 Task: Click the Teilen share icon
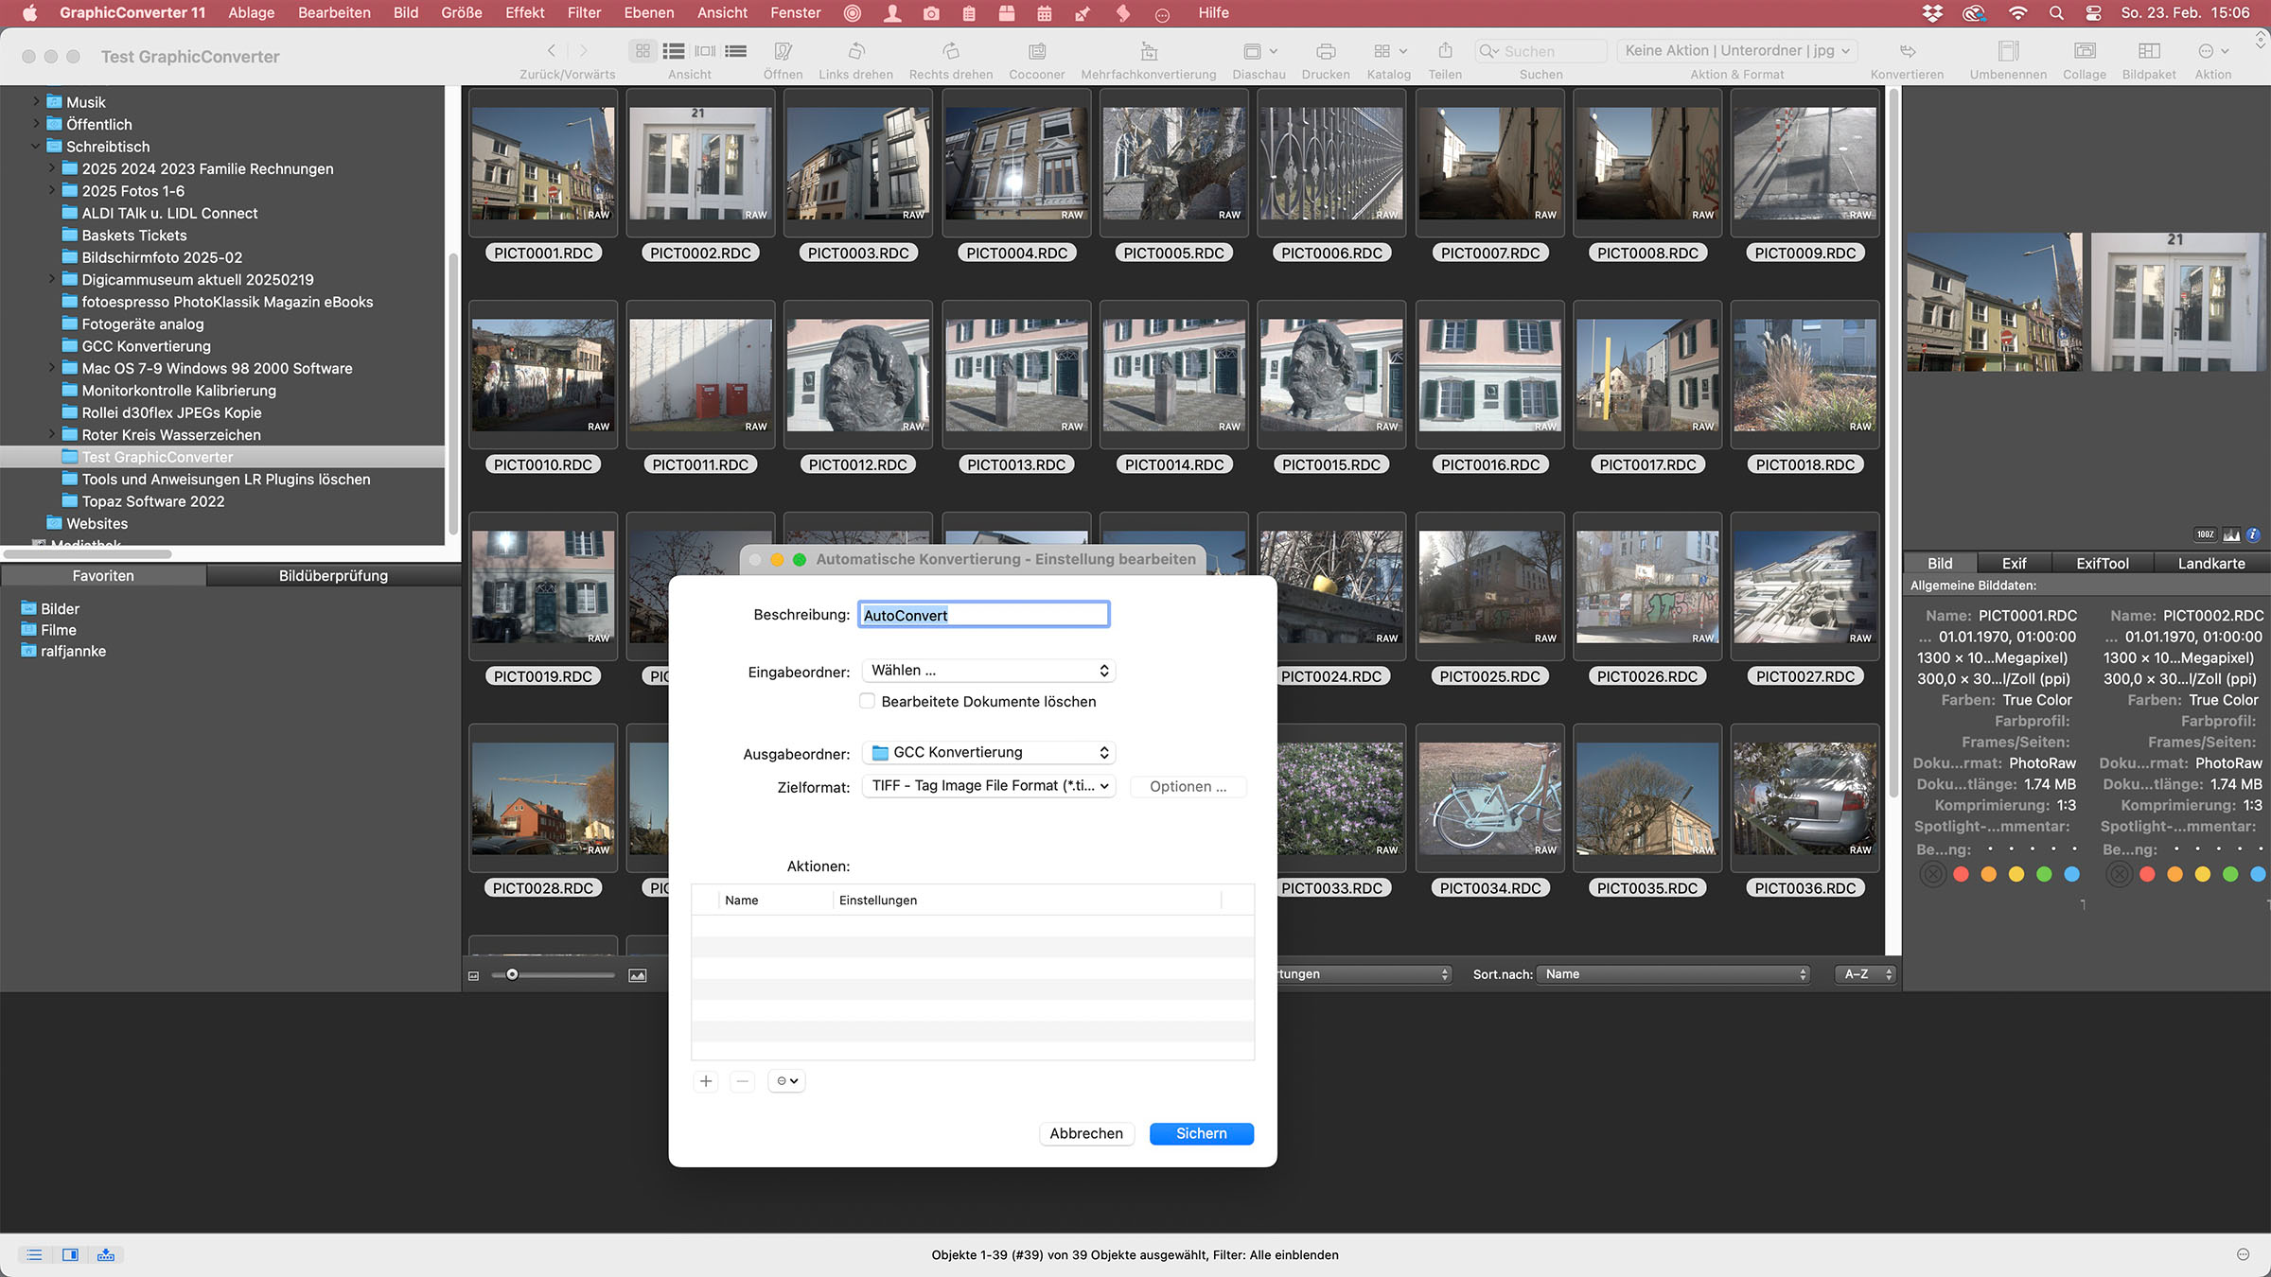pos(1445,51)
